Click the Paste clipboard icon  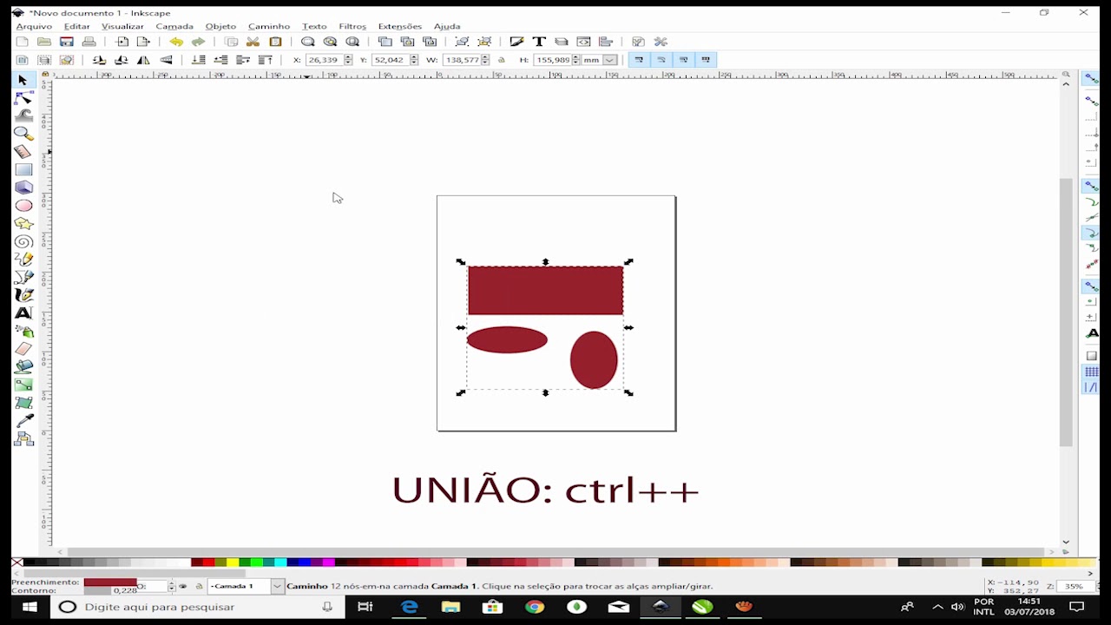tap(275, 42)
